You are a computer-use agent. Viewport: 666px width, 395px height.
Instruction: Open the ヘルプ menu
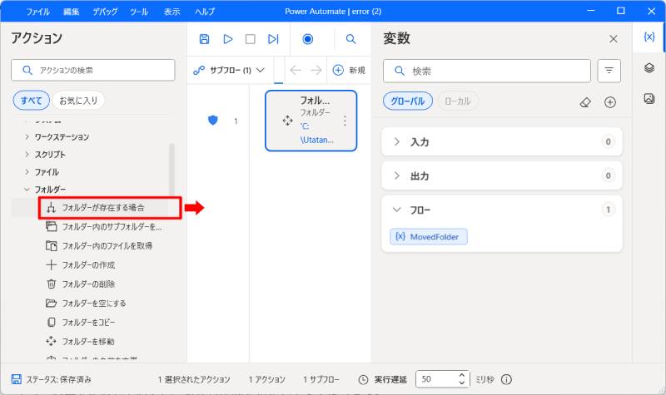(205, 12)
